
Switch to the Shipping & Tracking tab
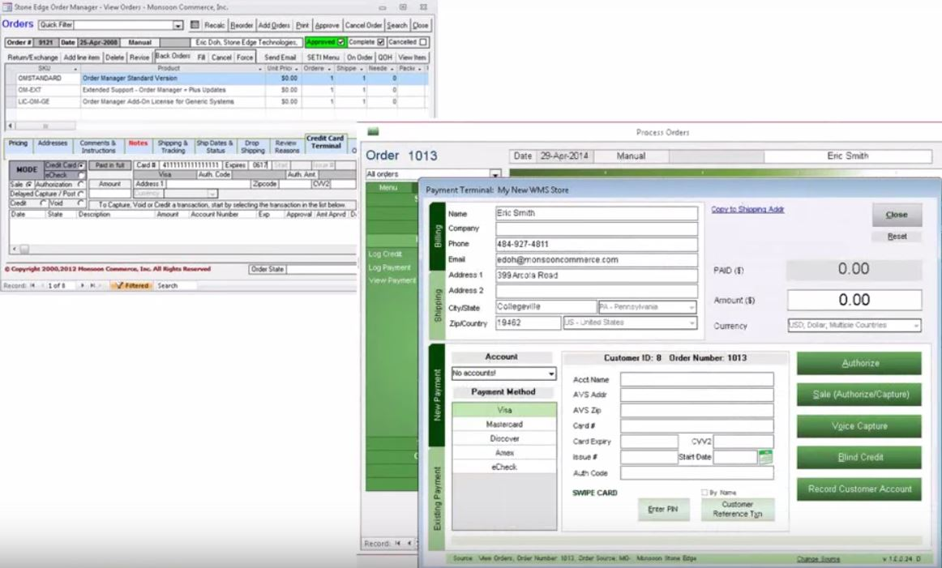(x=172, y=147)
